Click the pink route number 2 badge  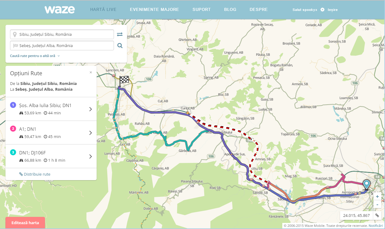[13, 129]
